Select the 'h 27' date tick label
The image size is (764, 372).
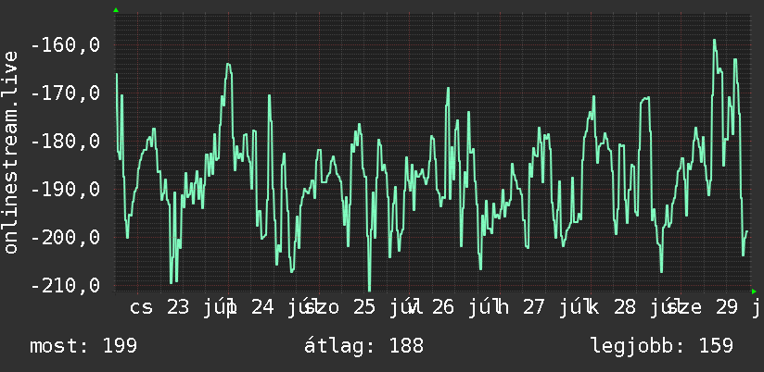pos(521,307)
